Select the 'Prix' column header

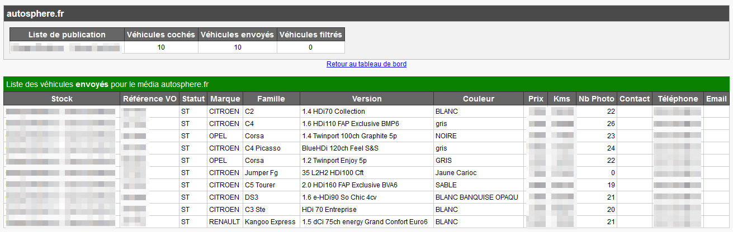coord(536,99)
